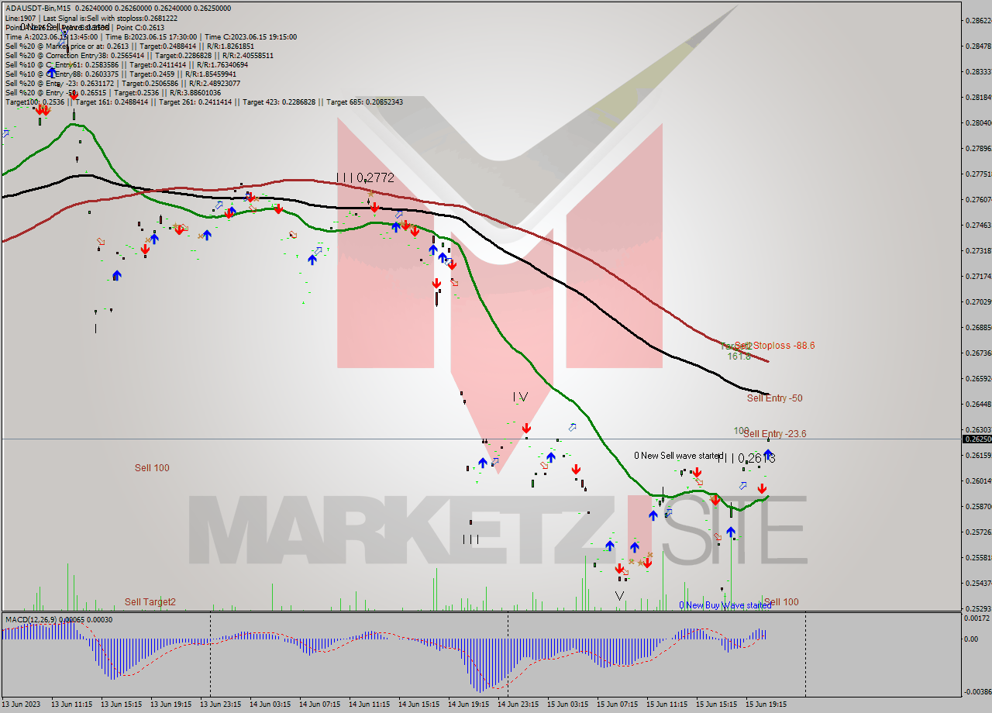
Task: Click the '14 Jun 03:15' time label
Action: point(270,704)
